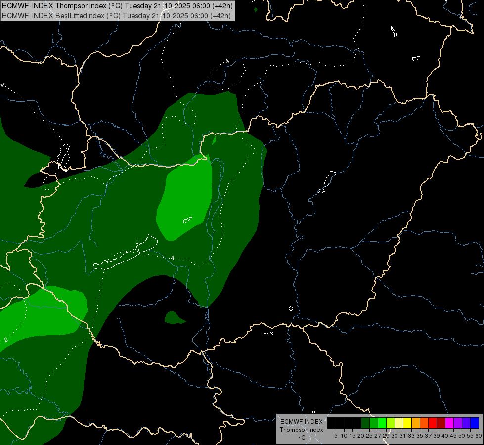The height and width of the screenshot is (445, 484).
Task: Click the ThompsonIndex title line at top
Action: tap(117, 5)
